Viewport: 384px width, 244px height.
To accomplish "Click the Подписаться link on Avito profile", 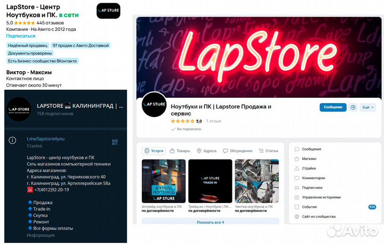I will point(21,36).
